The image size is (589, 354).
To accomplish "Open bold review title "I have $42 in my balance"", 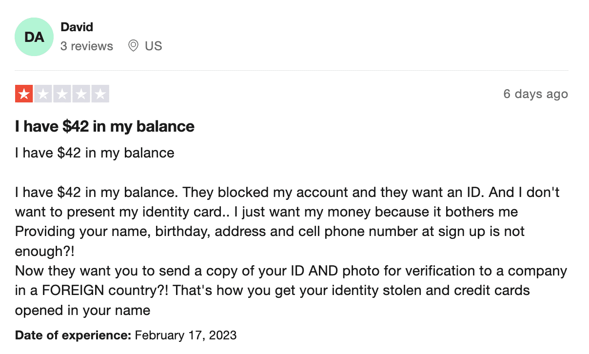I will pyautogui.click(x=105, y=127).
